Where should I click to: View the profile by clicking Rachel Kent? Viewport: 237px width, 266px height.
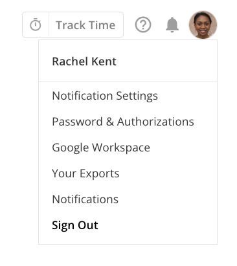pos(84,61)
